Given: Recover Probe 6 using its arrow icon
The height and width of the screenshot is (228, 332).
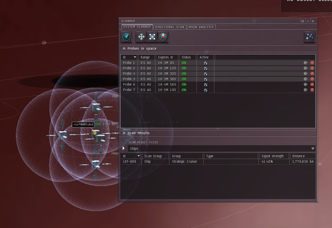Looking at the screenshot, I should pos(306,84).
